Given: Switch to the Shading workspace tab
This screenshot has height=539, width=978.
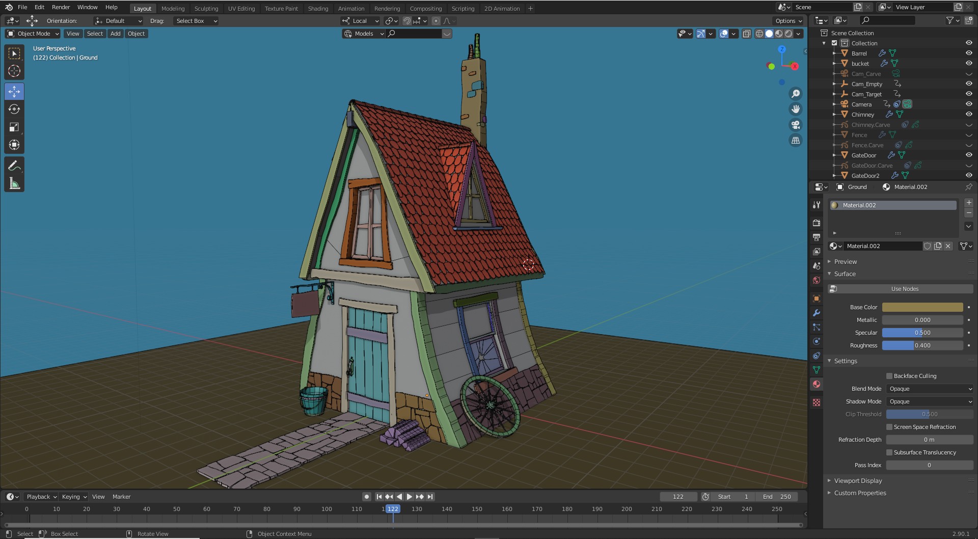Looking at the screenshot, I should (x=318, y=8).
